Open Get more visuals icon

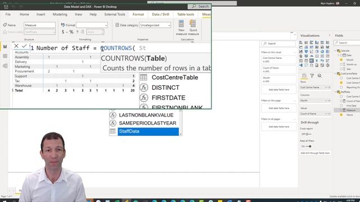pyautogui.click(x=301, y=70)
